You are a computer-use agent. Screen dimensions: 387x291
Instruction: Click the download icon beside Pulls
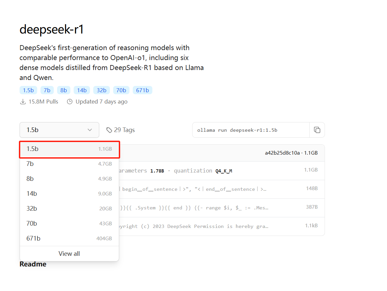(x=23, y=102)
